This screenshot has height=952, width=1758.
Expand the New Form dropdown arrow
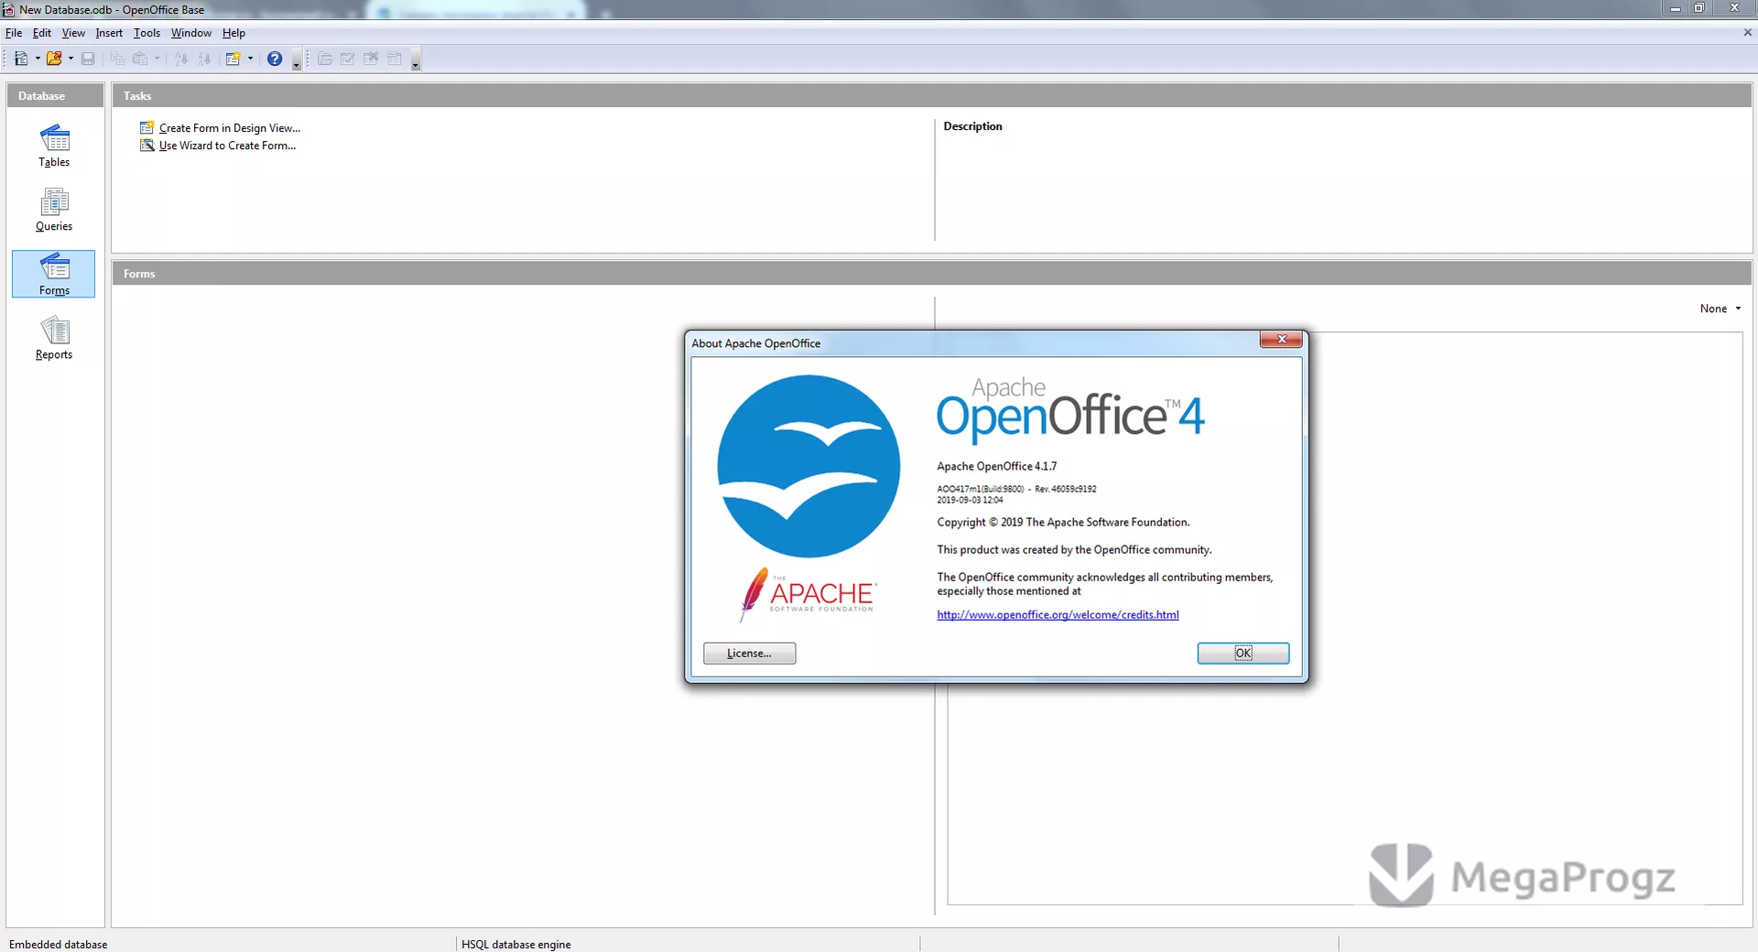(x=250, y=59)
